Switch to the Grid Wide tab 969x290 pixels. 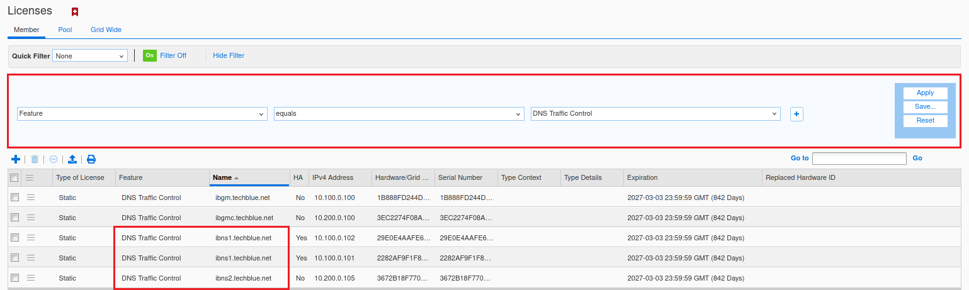[106, 30]
